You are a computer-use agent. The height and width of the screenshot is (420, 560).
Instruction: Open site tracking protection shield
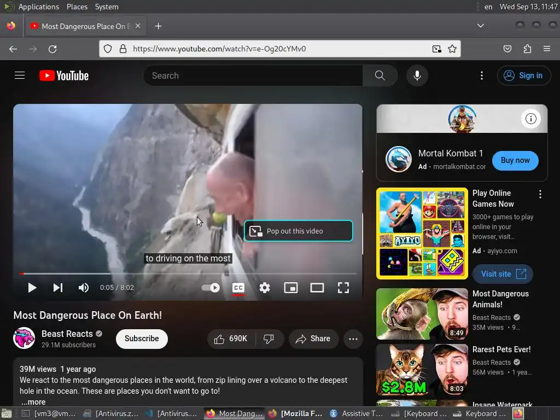click(108, 49)
